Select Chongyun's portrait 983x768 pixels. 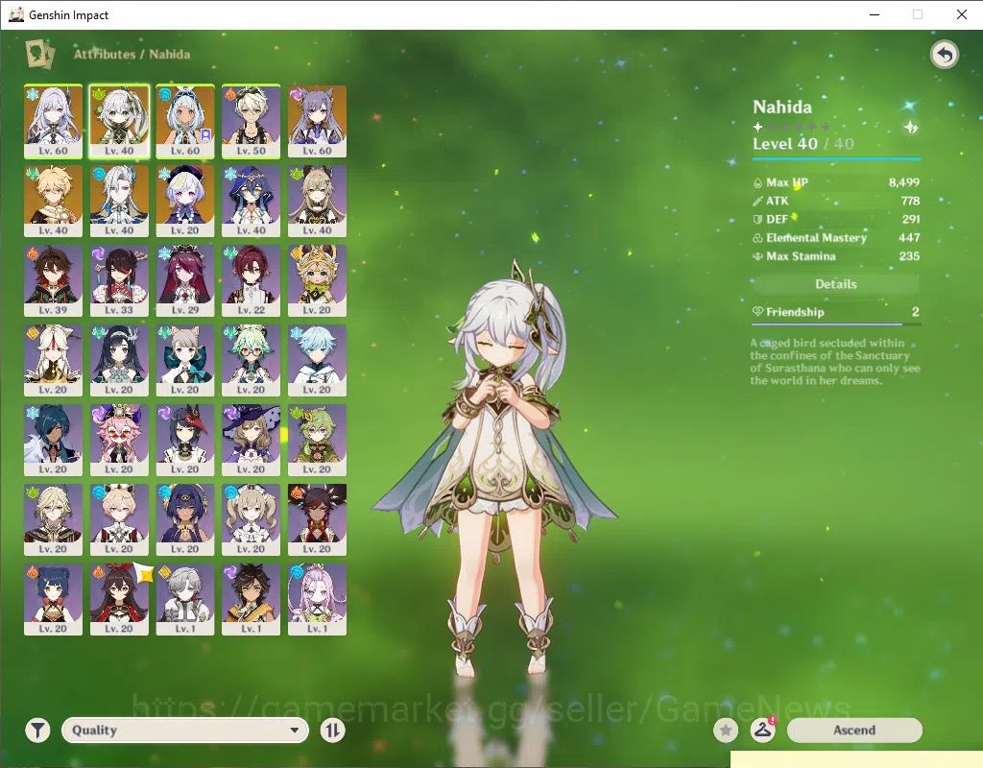(317, 360)
